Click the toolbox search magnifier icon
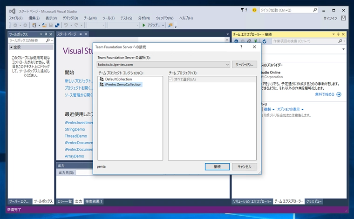The height and width of the screenshot is (219, 354). coord(48,40)
